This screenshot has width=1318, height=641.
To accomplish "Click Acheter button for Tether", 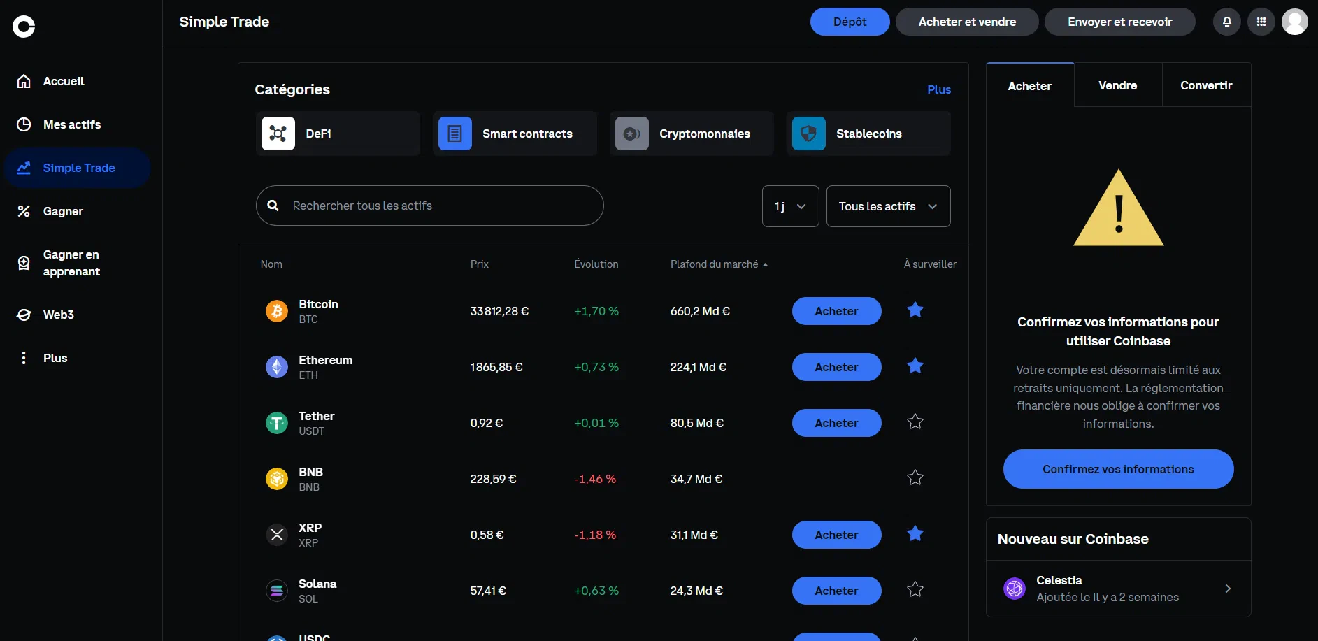I will click(836, 423).
